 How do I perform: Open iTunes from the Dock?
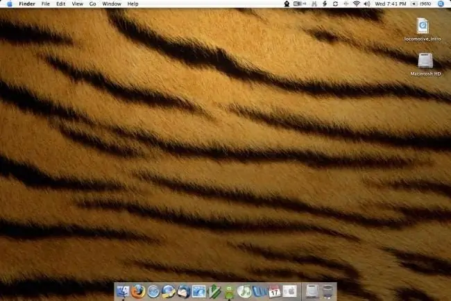coord(244,291)
